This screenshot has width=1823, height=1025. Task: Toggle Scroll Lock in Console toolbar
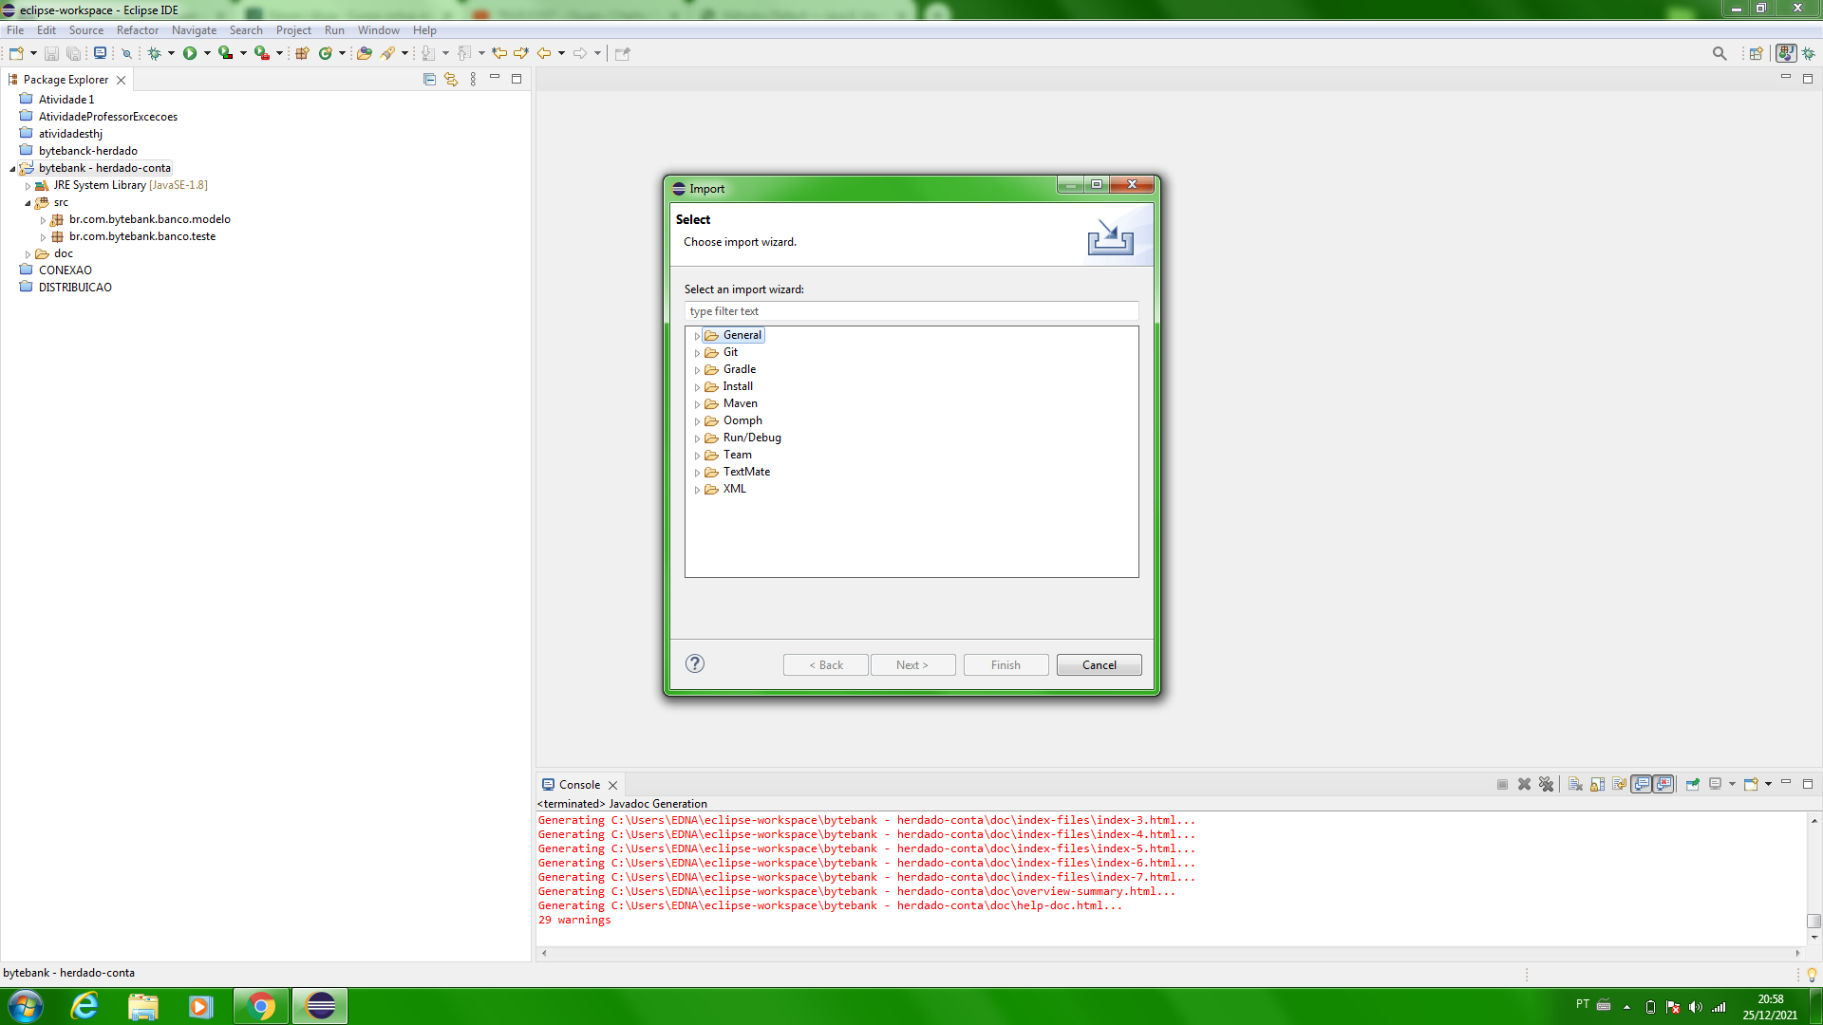1597,784
